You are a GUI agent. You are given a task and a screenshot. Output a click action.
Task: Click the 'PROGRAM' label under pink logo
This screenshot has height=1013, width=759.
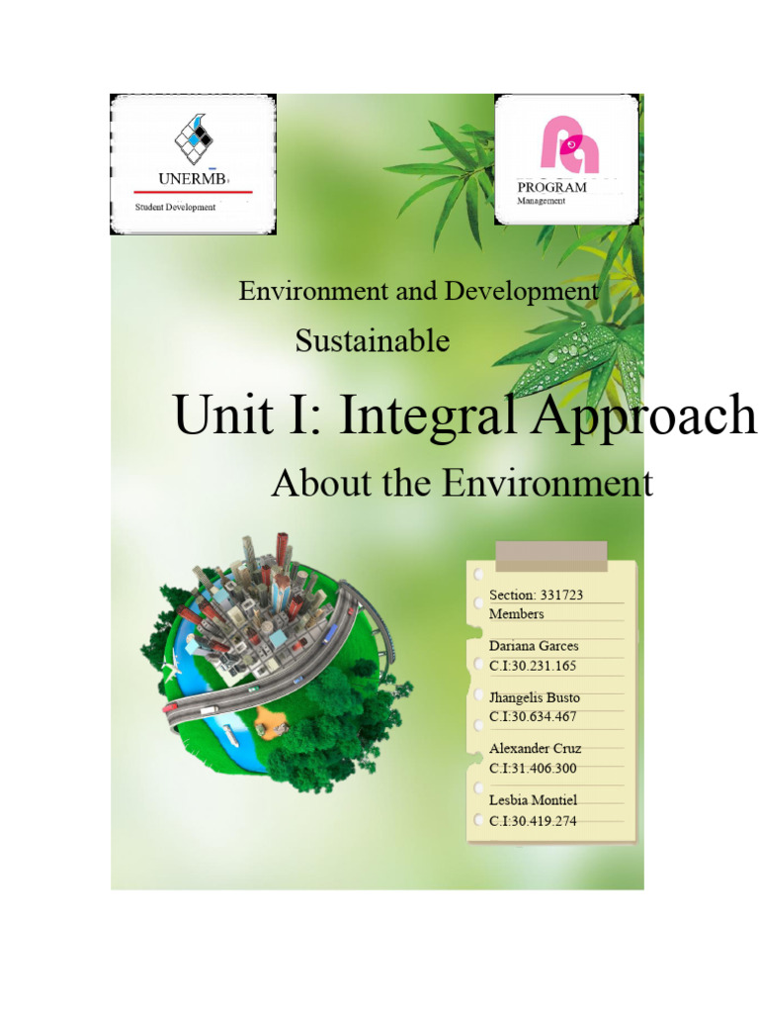[551, 187]
